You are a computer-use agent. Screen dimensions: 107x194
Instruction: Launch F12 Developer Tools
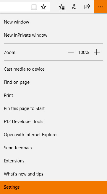pyautogui.click(x=54, y=122)
